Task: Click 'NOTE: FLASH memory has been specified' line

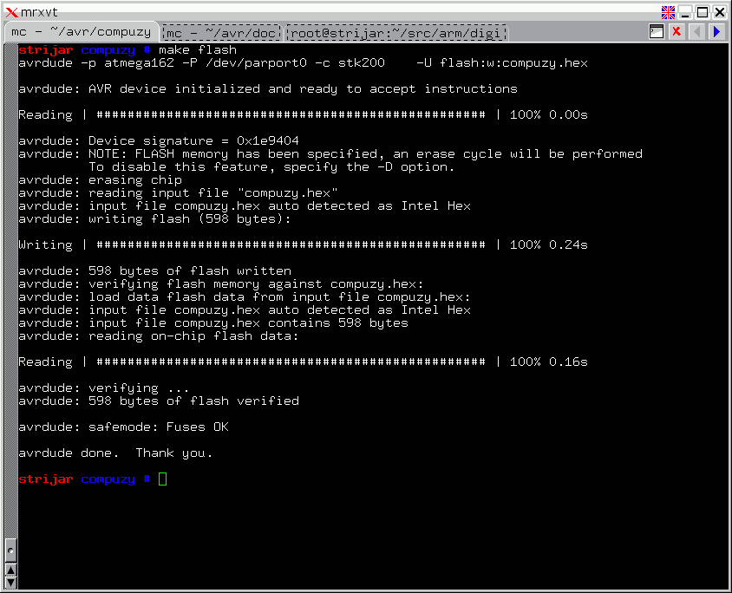Action: coord(330,154)
